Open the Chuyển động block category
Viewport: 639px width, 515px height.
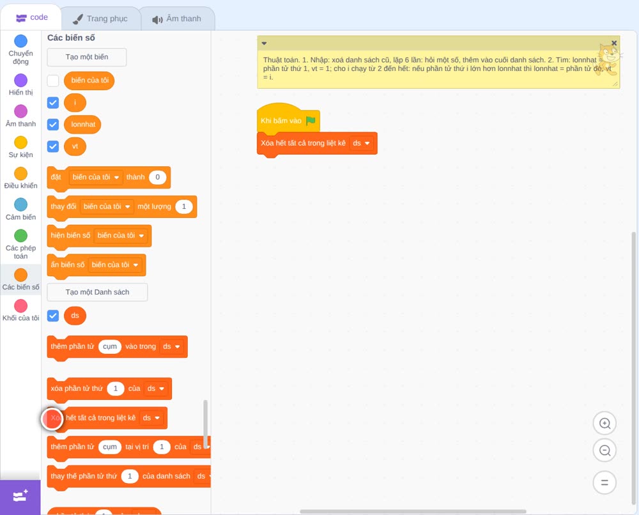[x=20, y=50]
